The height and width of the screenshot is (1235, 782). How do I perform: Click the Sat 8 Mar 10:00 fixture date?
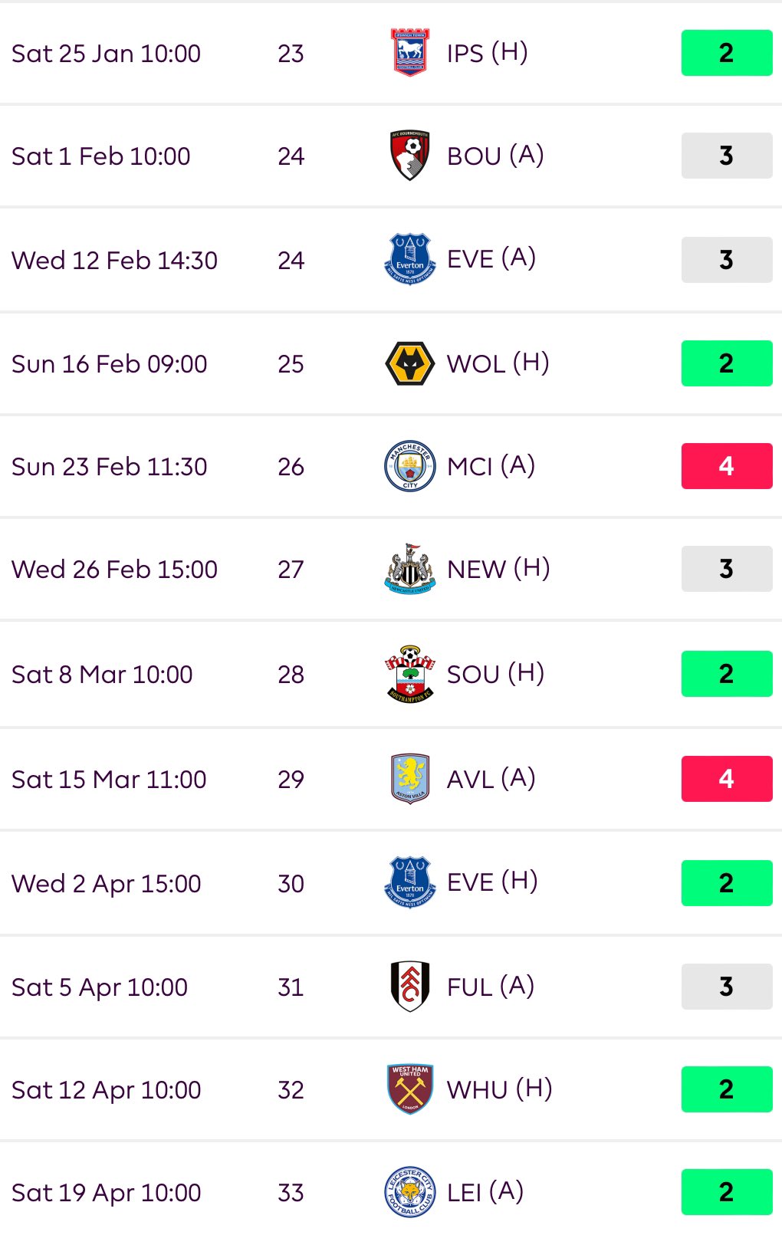point(102,675)
